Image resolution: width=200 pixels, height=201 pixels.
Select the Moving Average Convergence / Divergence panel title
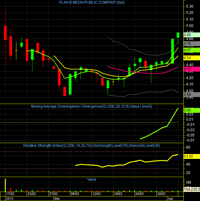[x=92, y=106]
